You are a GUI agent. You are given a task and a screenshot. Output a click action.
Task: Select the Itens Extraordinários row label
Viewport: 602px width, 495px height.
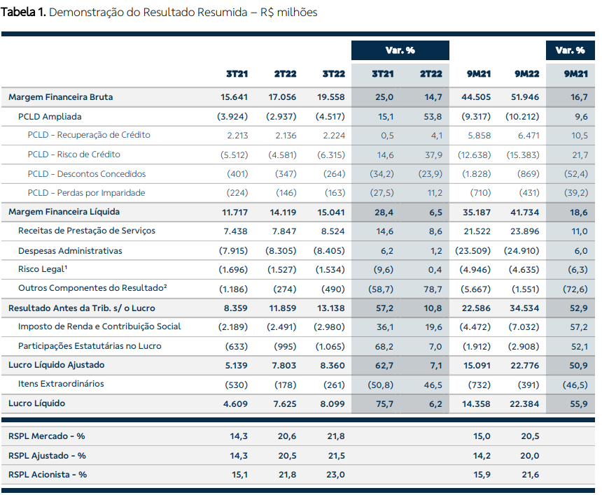click(61, 385)
